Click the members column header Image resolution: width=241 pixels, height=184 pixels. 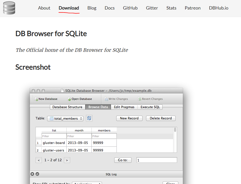(x=104, y=130)
